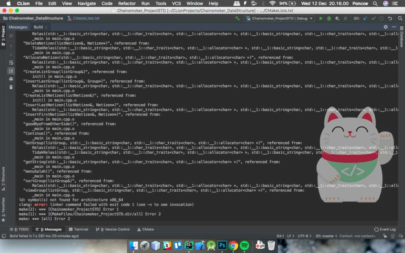Open the Database tool window
Screen dimensions: 405x253
pyautogui.click(x=402, y=37)
